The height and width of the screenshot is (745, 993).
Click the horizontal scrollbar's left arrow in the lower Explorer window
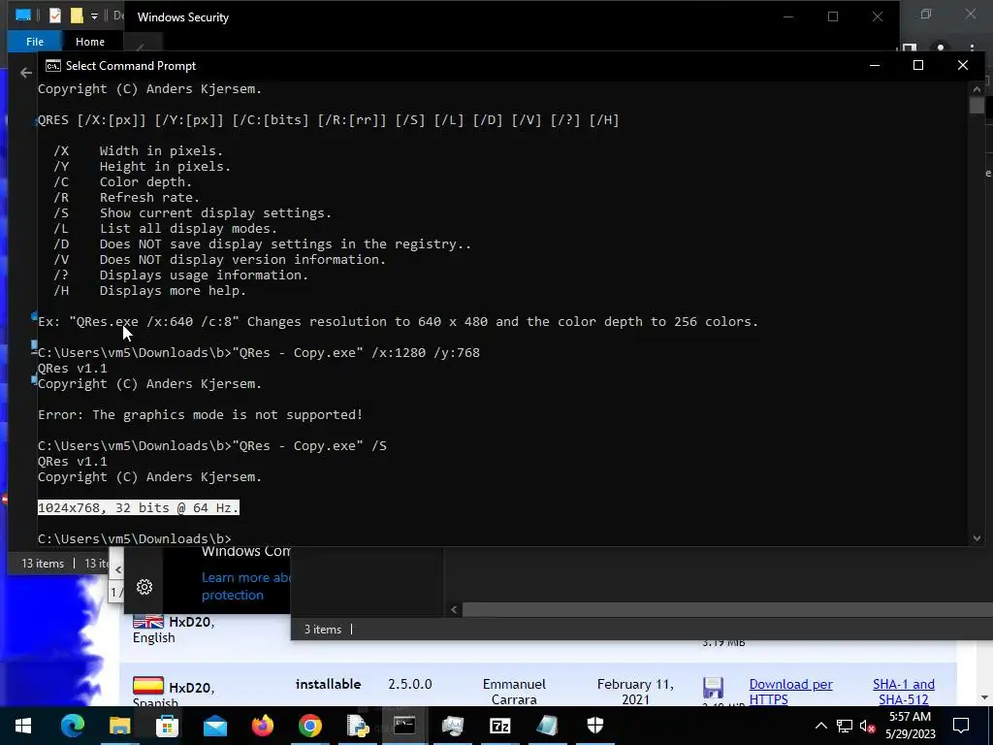pyautogui.click(x=454, y=609)
